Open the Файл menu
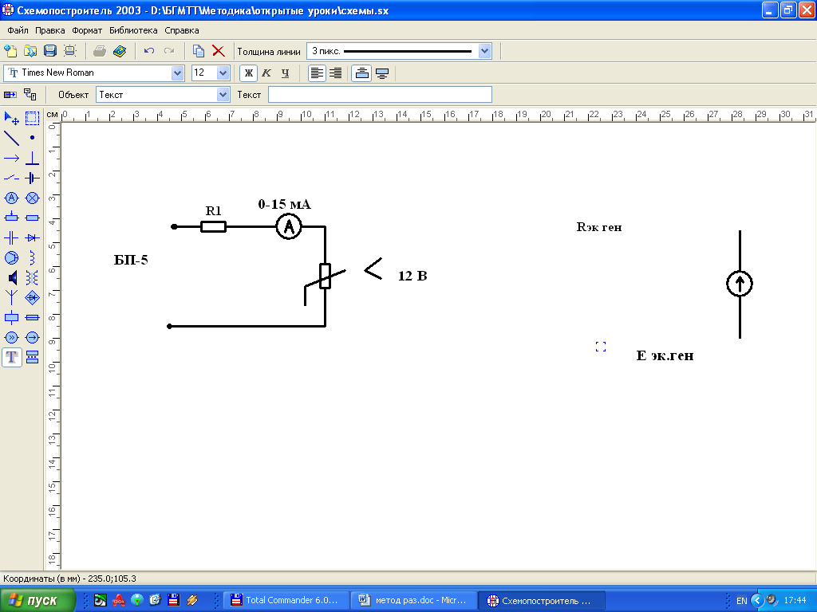817x612 pixels. [x=18, y=30]
